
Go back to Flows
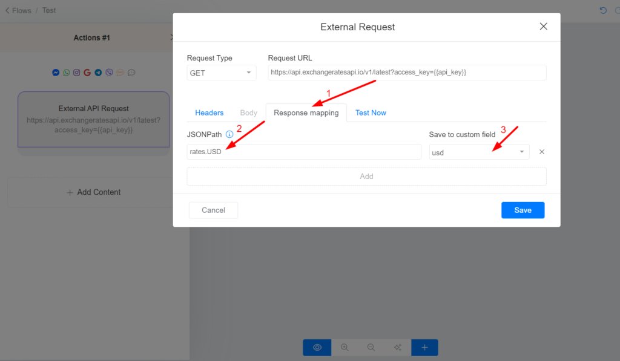tap(18, 11)
